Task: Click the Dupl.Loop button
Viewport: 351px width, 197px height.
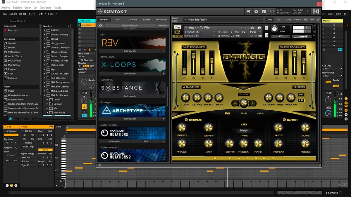Action: click(x=29, y=147)
